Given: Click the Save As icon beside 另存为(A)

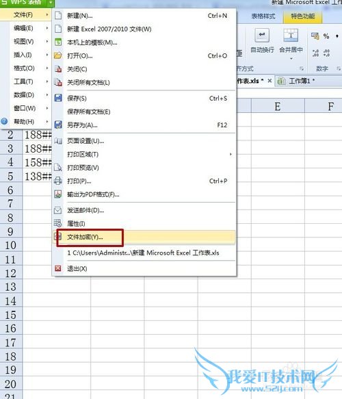Looking at the screenshot, I should click(x=58, y=125).
